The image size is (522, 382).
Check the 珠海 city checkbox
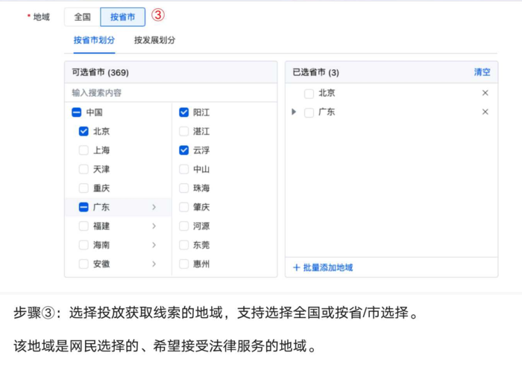183,188
